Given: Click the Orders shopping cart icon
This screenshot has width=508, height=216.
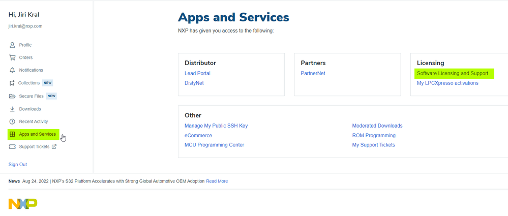Looking at the screenshot, I should (12, 58).
